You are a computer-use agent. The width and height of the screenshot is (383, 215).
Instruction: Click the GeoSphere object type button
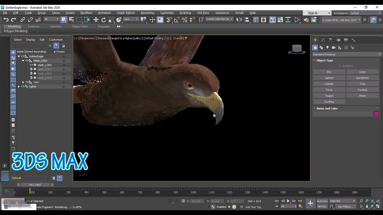click(362, 78)
